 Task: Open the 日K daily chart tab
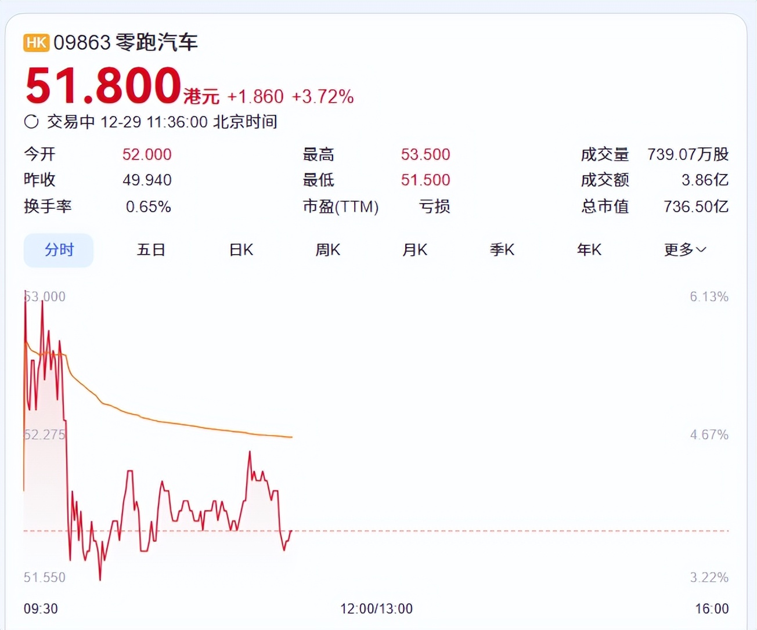coord(241,250)
